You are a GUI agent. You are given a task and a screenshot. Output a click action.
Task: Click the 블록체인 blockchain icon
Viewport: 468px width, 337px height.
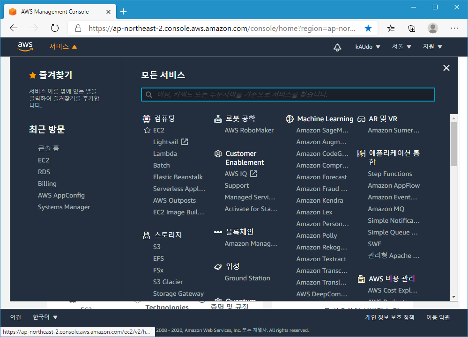pyautogui.click(x=218, y=232)
